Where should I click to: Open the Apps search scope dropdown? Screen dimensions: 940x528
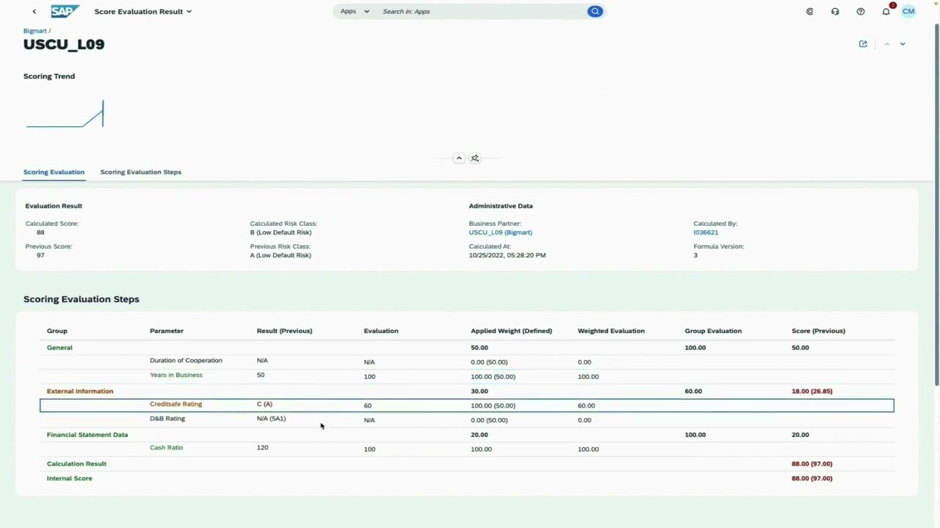tap(355, 12)
